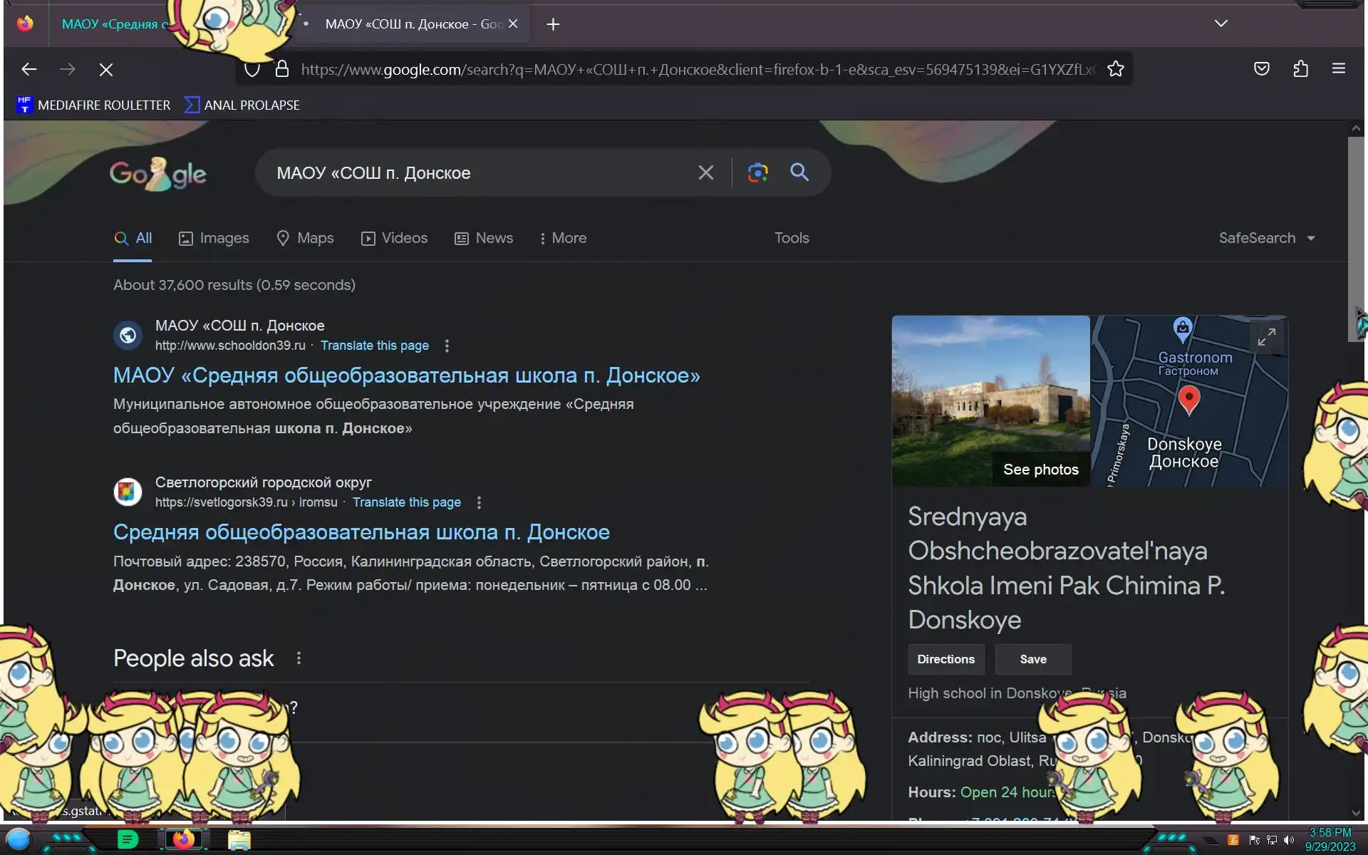Open the list all tabs chevron
This screenshot has height=855, width=1368.
click(x=1221, y=24)
